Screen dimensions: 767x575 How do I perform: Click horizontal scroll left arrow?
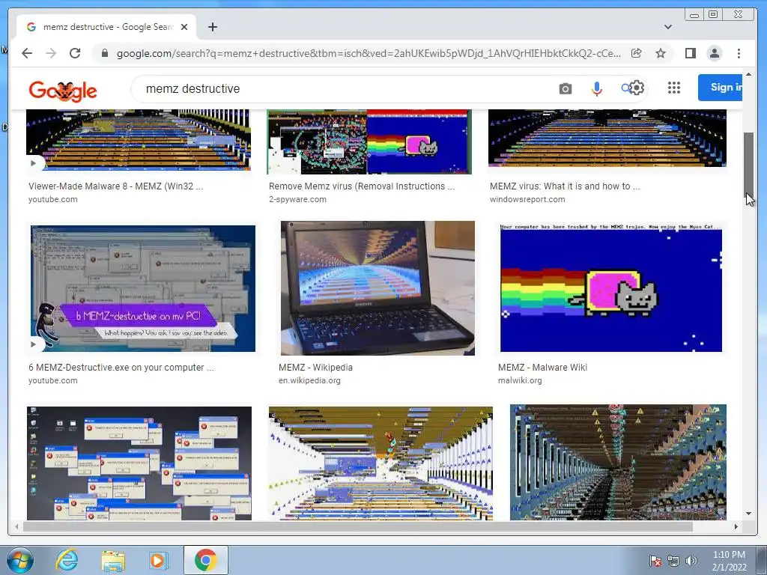pyautogui.click(x=16, y=526)
